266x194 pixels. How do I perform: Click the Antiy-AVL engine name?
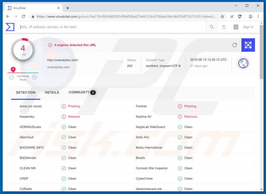click(143, 137)
